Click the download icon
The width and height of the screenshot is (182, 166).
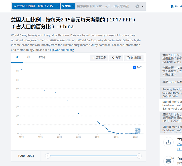(x=168, y=142)
